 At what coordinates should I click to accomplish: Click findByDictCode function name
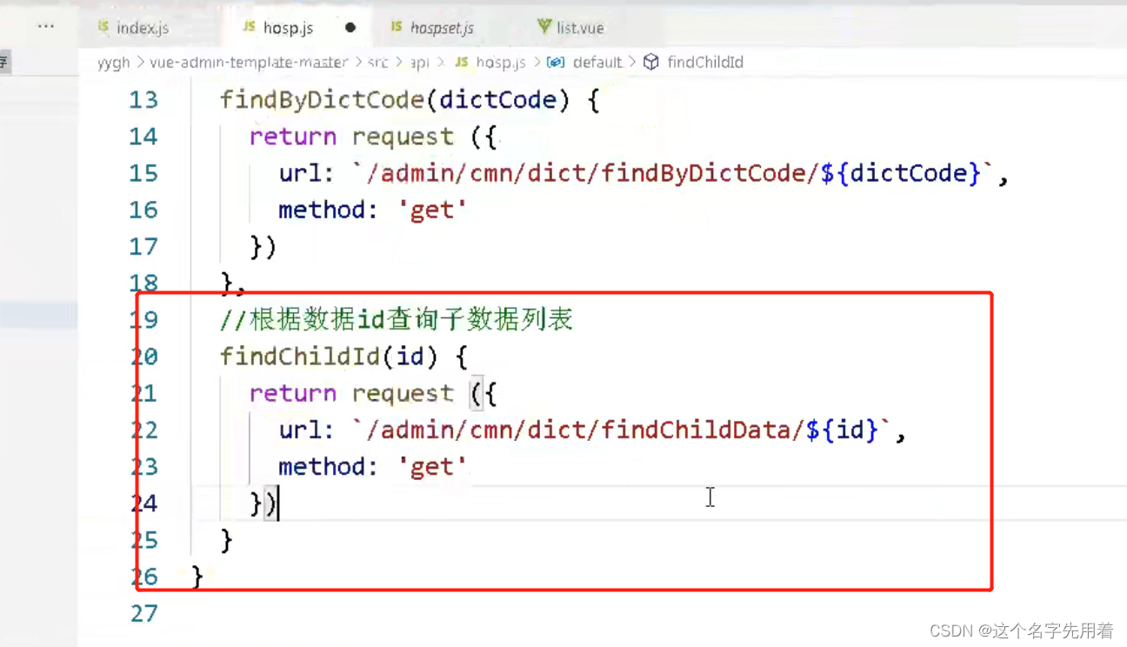point(322,100)
